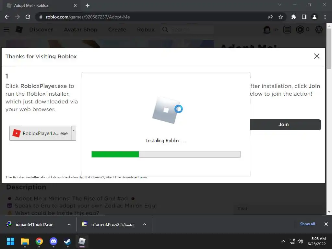Open the taskbar clock showing 5:05 AM
Viewport: 332px width, 249px height.
tap(316, 241)
